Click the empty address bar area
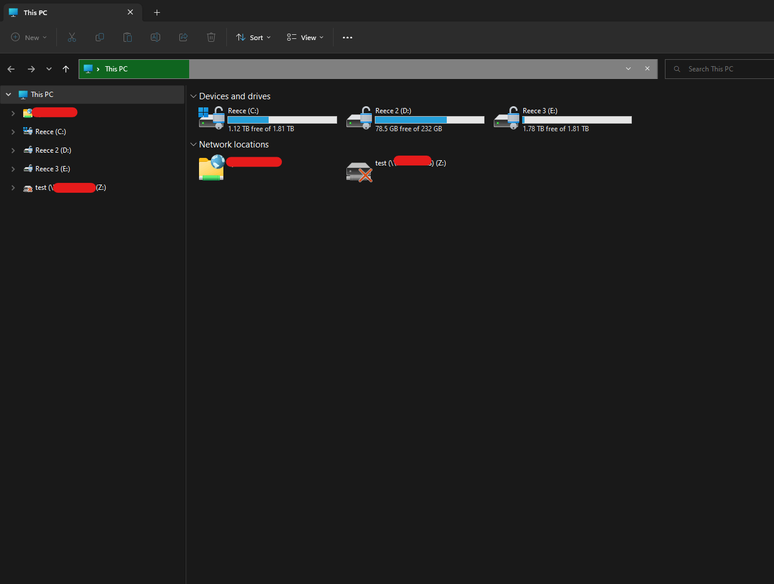 coord(406,69)
